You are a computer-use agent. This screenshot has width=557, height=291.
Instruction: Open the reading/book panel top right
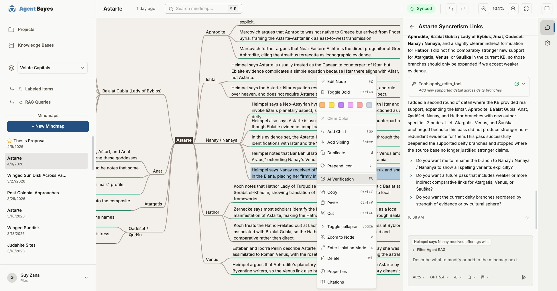546,9
